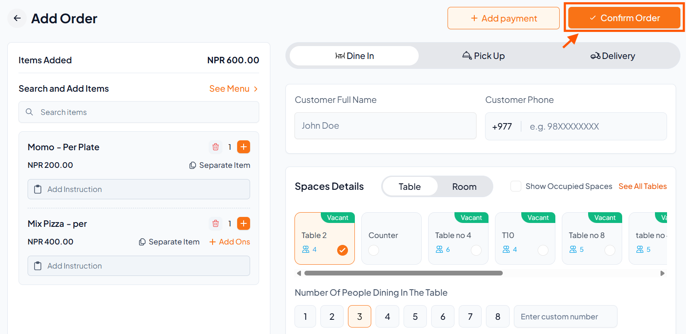Click Separate Item icon for Momo
686x334 pixels.
pos(193,165)
